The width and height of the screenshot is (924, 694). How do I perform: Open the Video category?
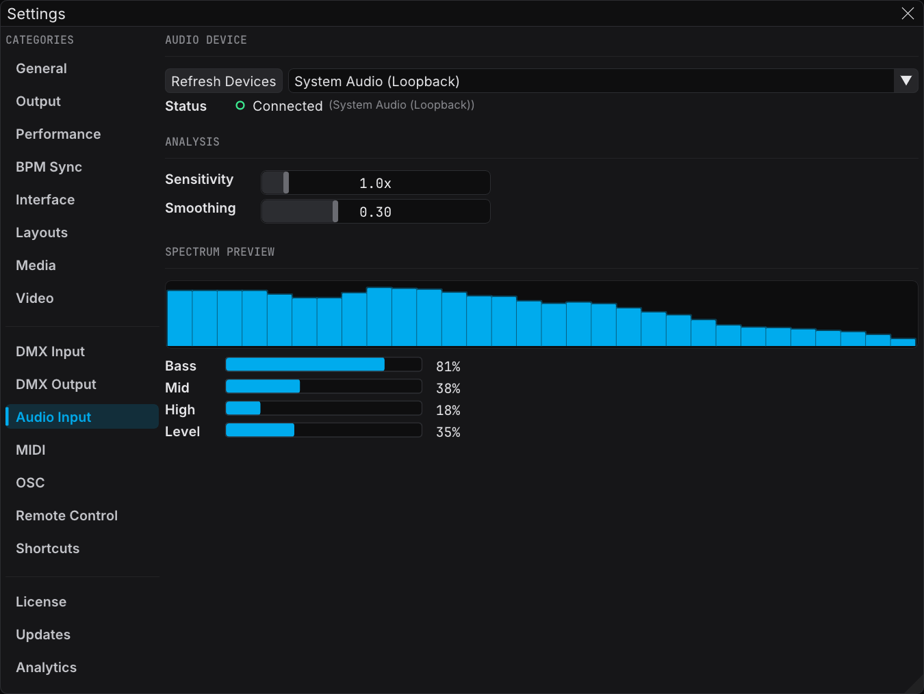pos(82,298)
